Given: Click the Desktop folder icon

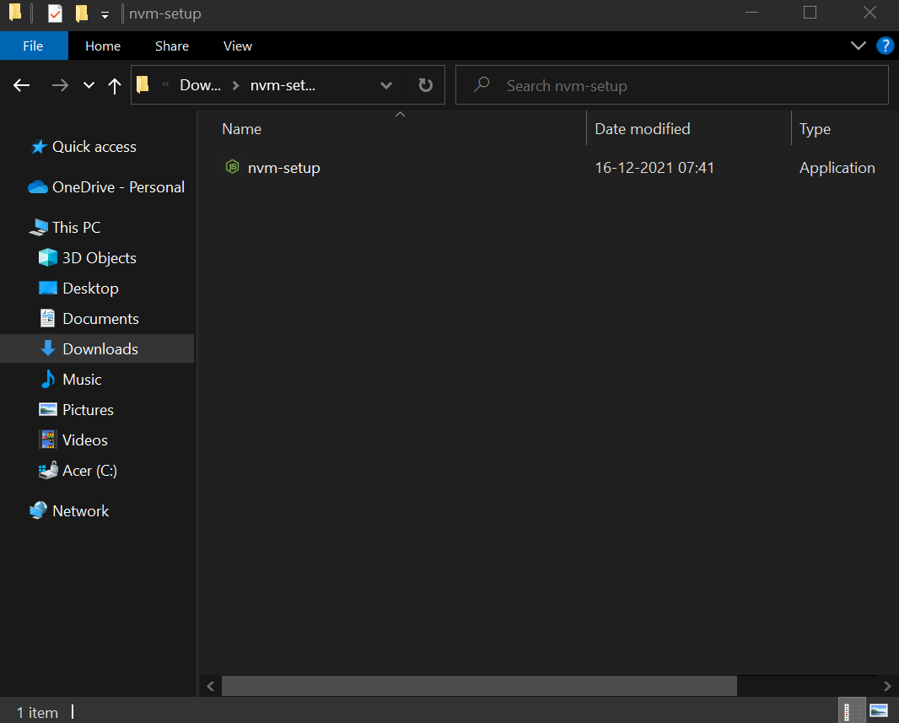Looking at the screenshot, I should [x=47, y=287].
